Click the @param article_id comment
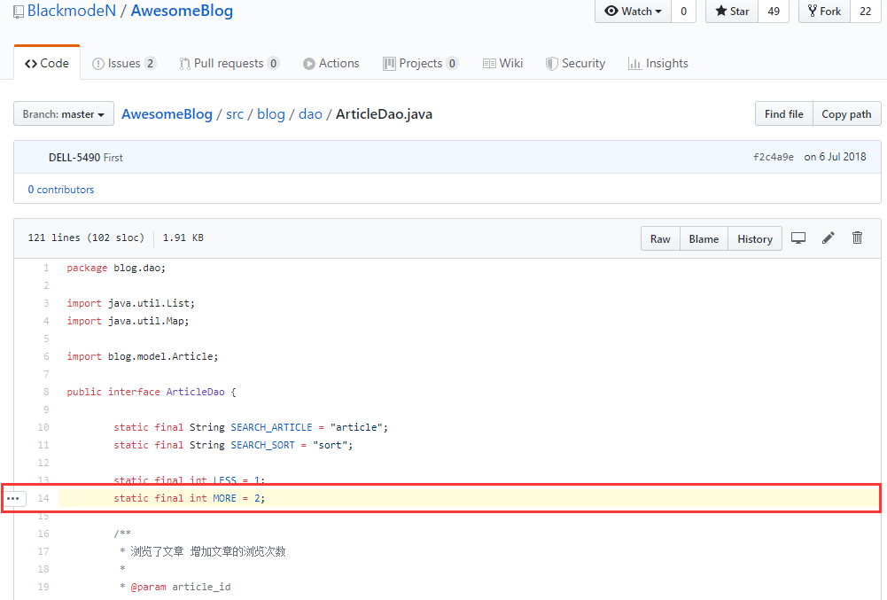This screenshot has height=600, width=887. (x=181, y=587)
